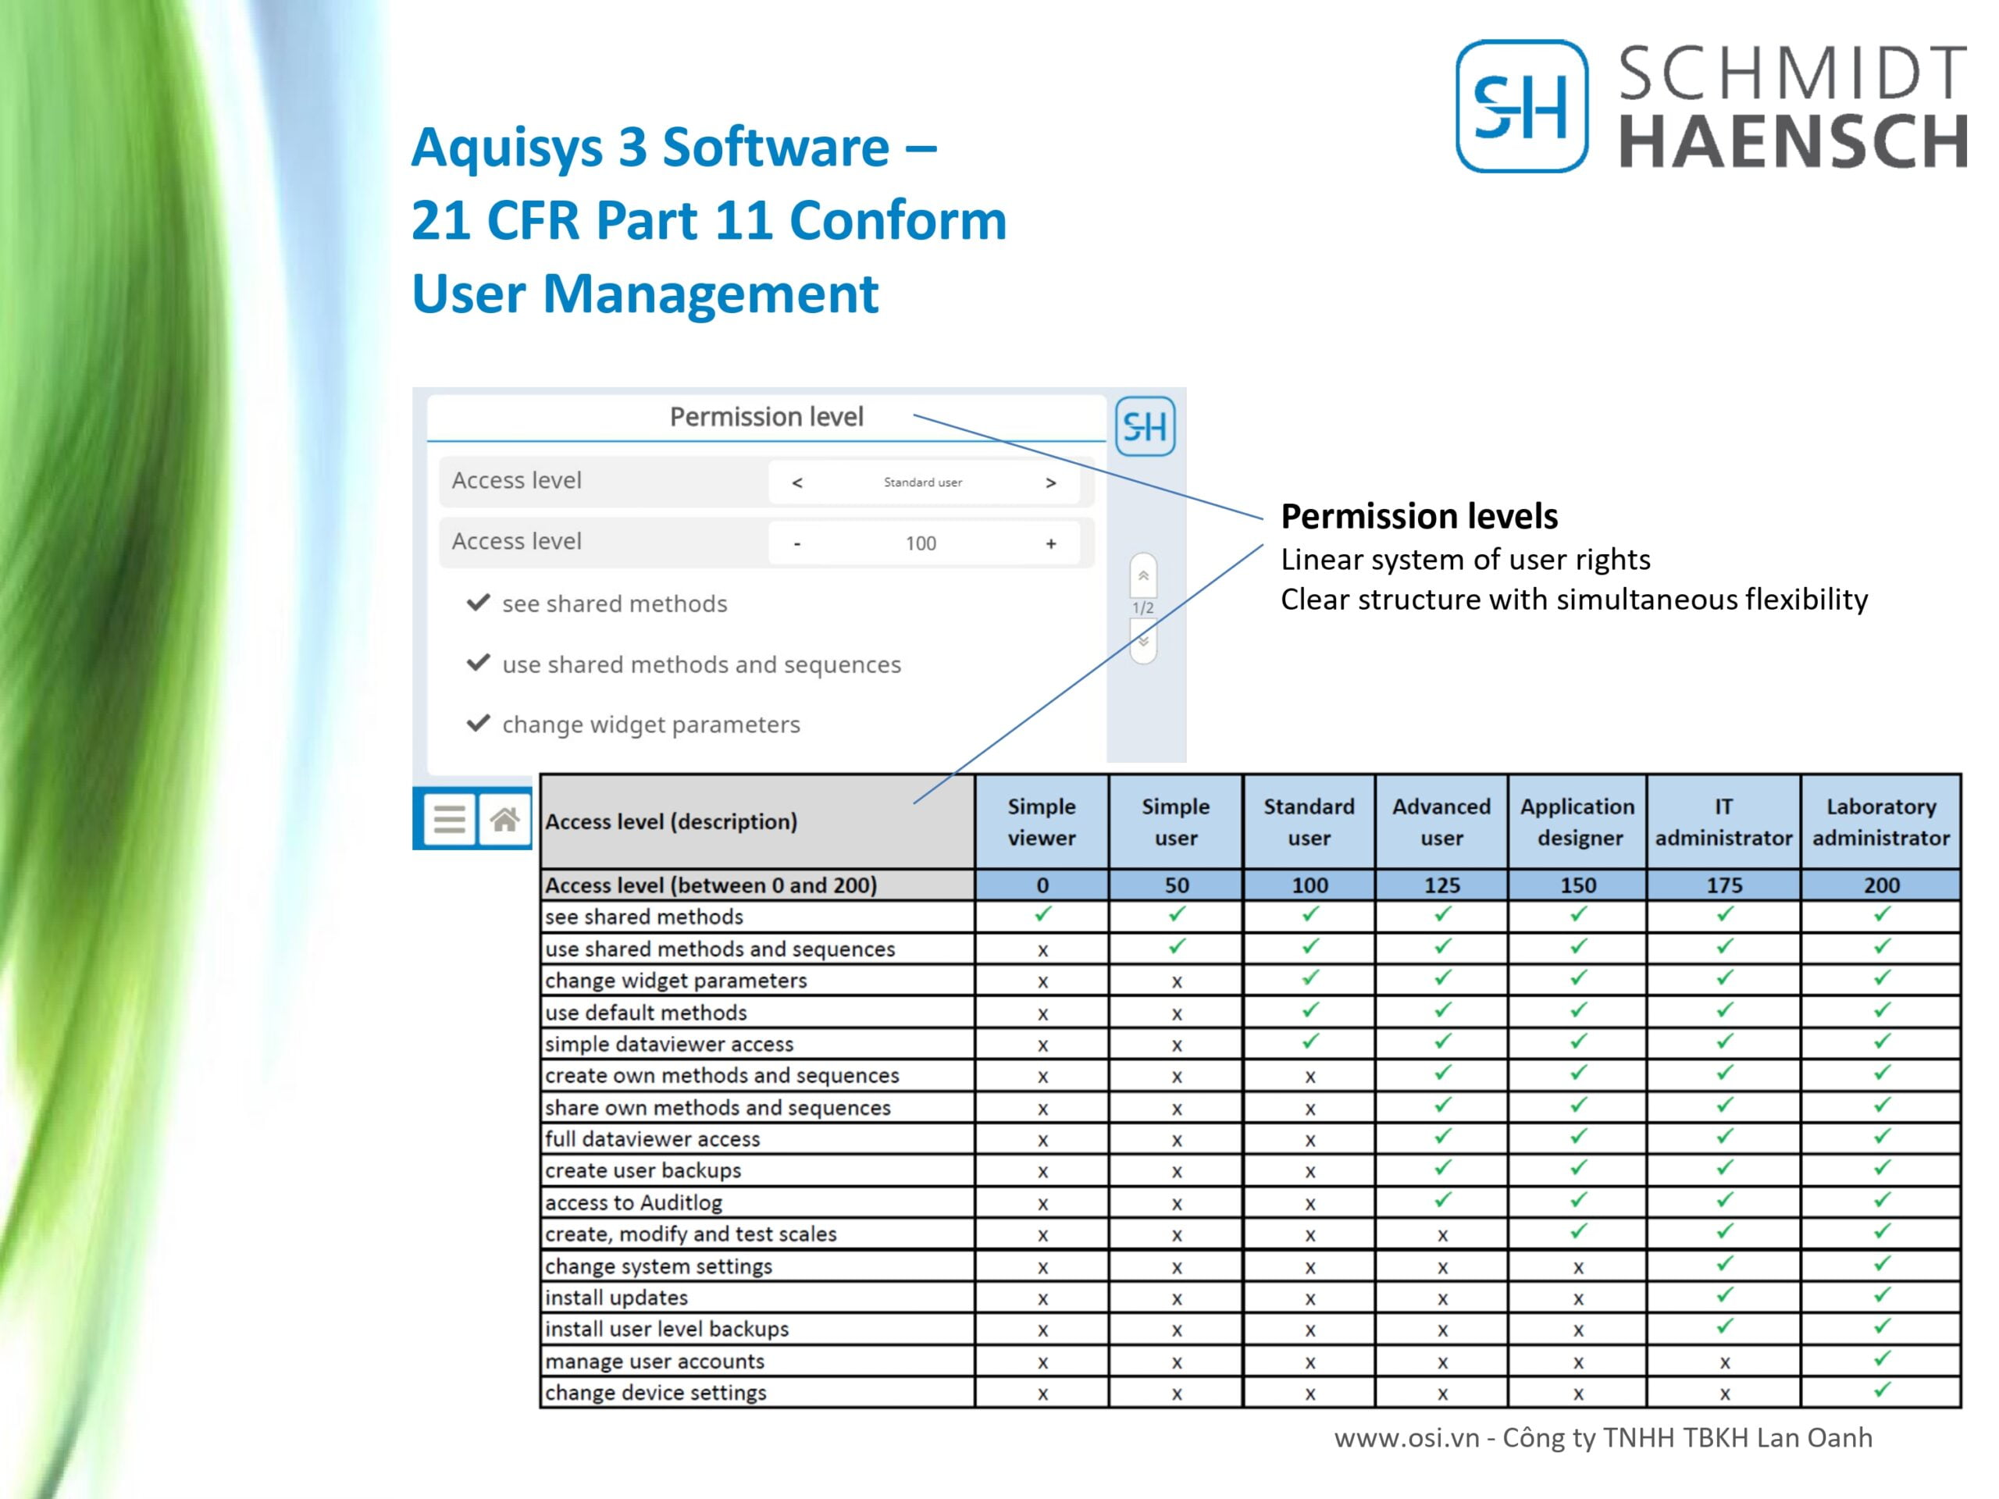The width and height of the screenshot is (1999, 1499).
Task: Click the access level value 175 cell
Action: coord(1724,885)
